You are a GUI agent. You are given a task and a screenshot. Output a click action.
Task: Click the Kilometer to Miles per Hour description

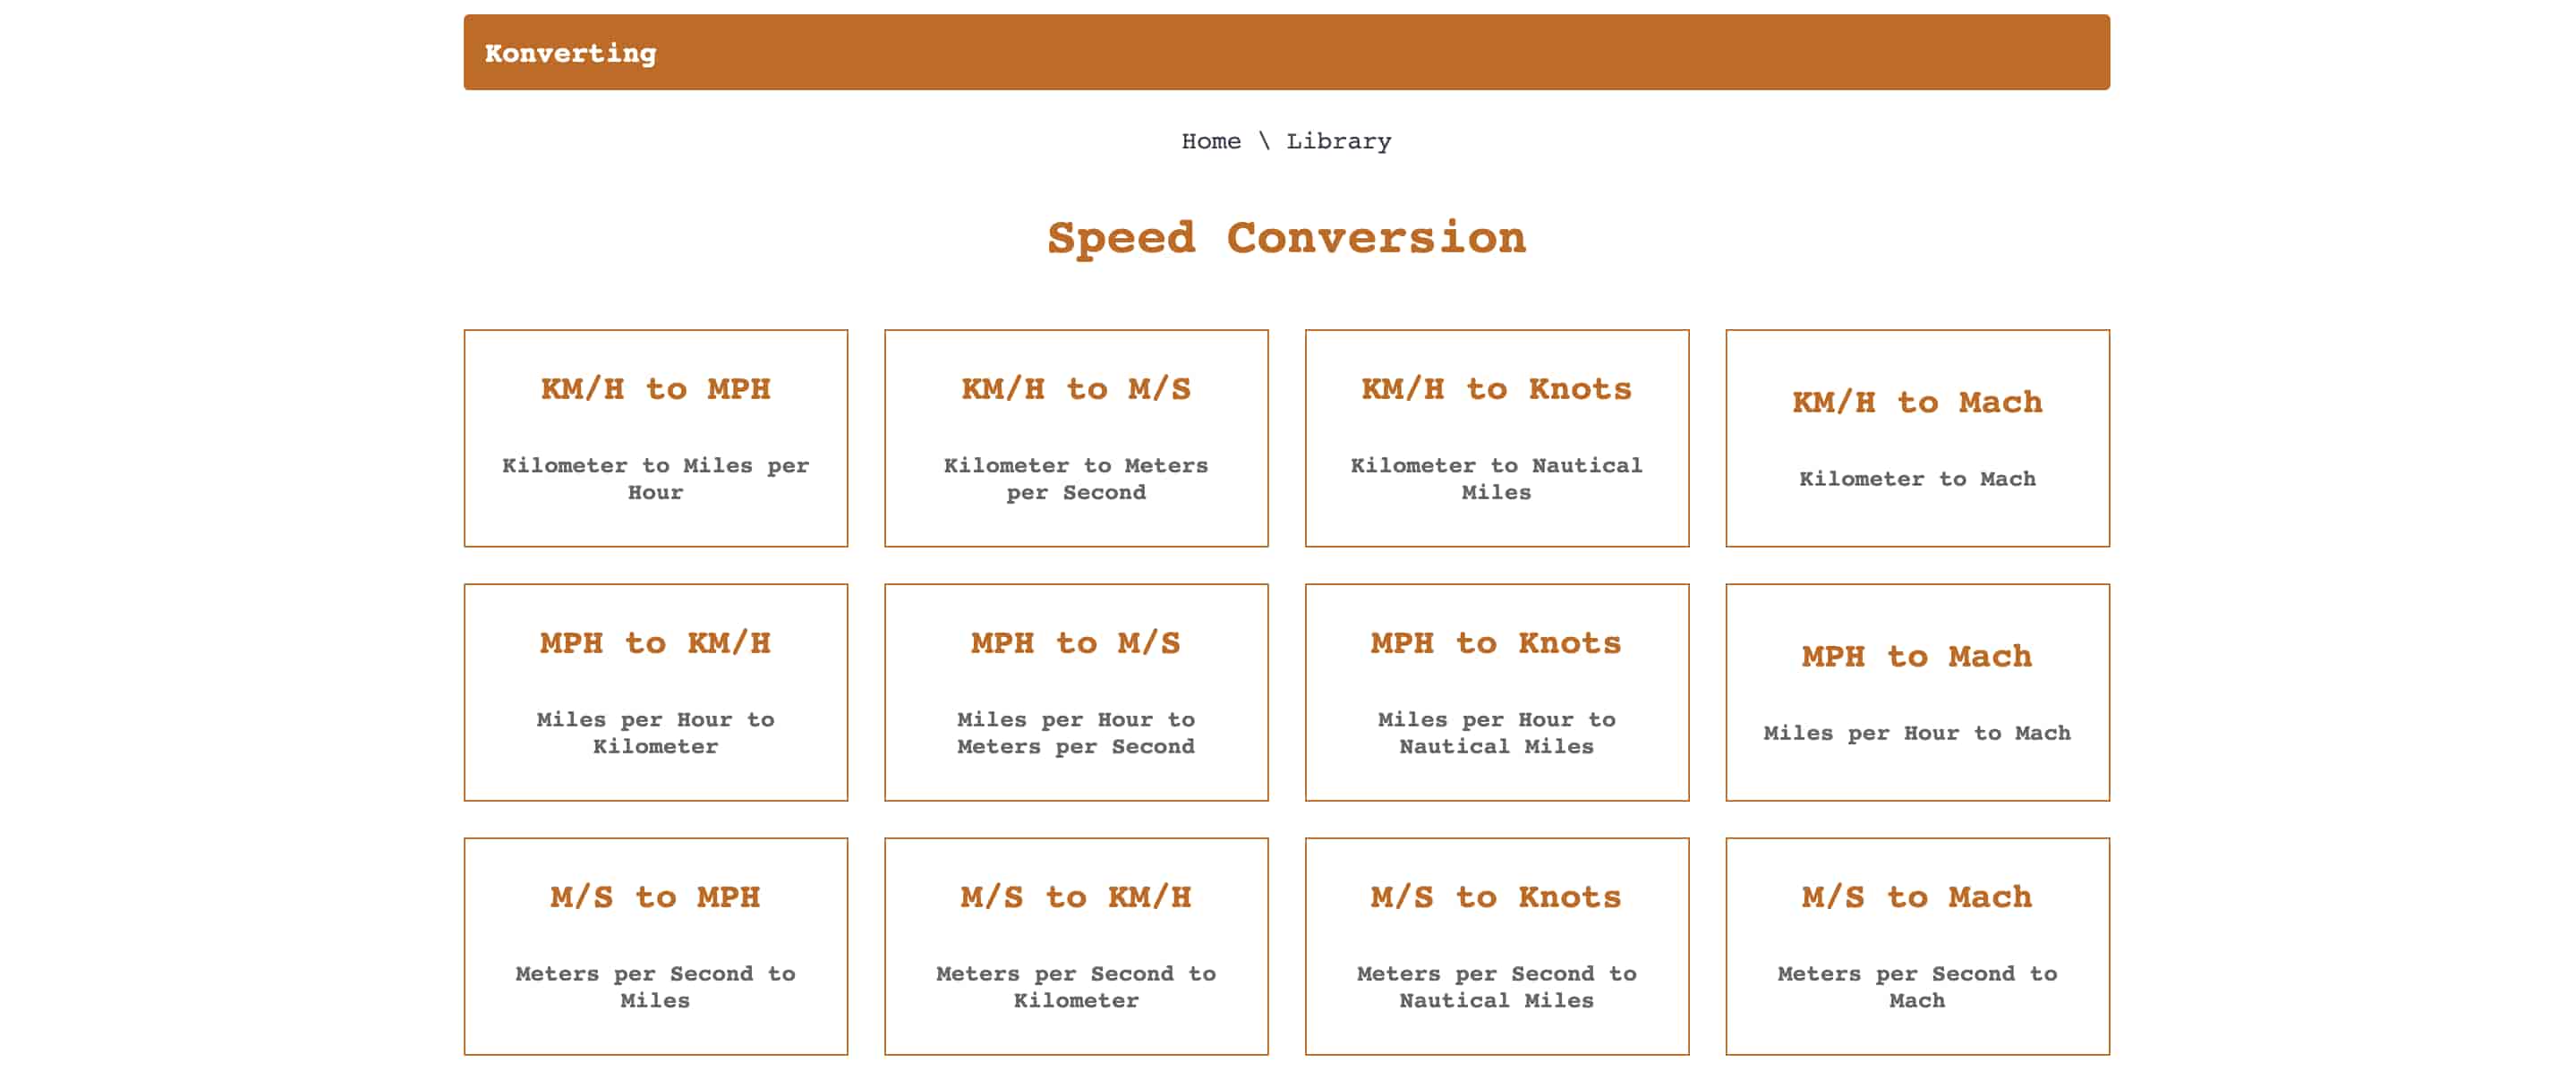[655, 478]
